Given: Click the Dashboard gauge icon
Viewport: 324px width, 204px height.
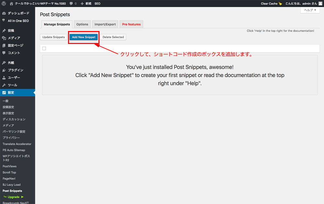Looking at the screenshot, I should 4,13.
